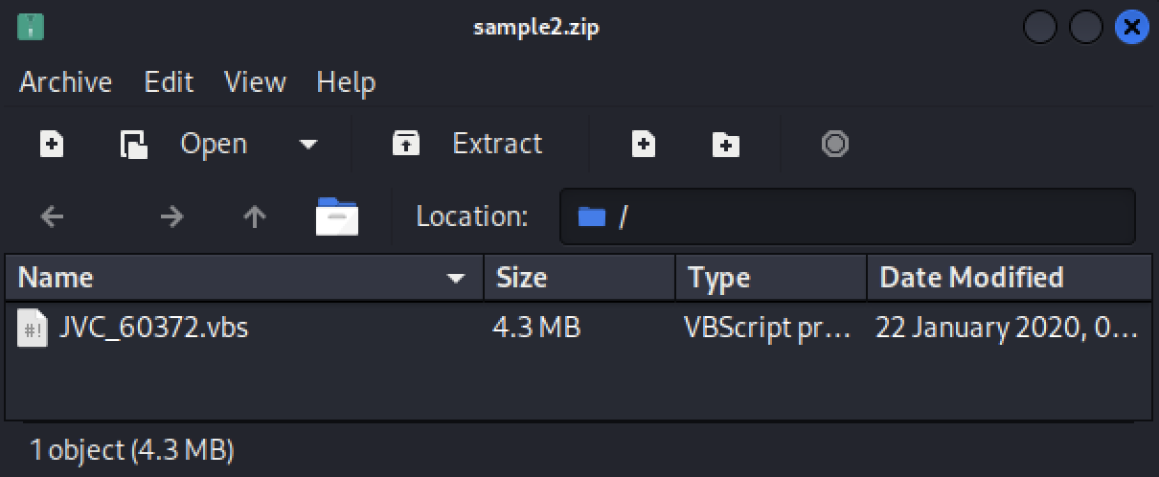
Task: Go back to previous location
Action: (52, 216)
